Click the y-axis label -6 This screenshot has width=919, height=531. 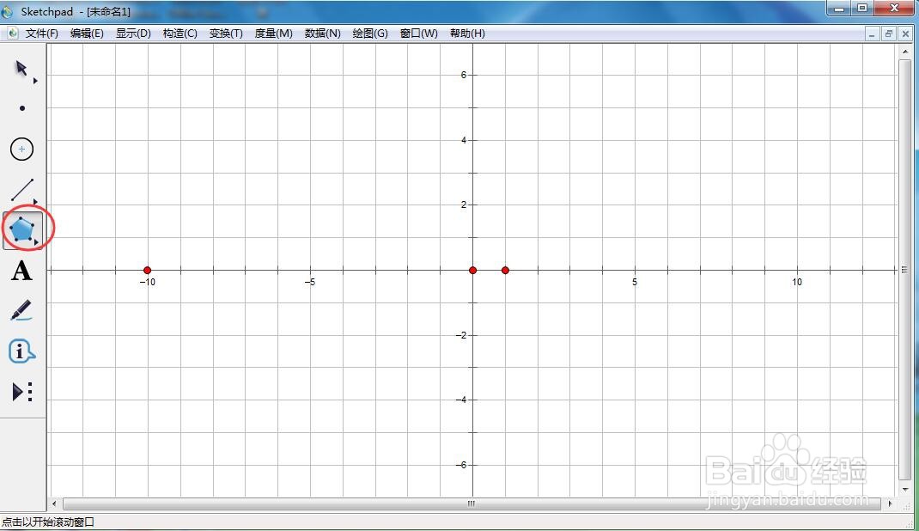461,465
